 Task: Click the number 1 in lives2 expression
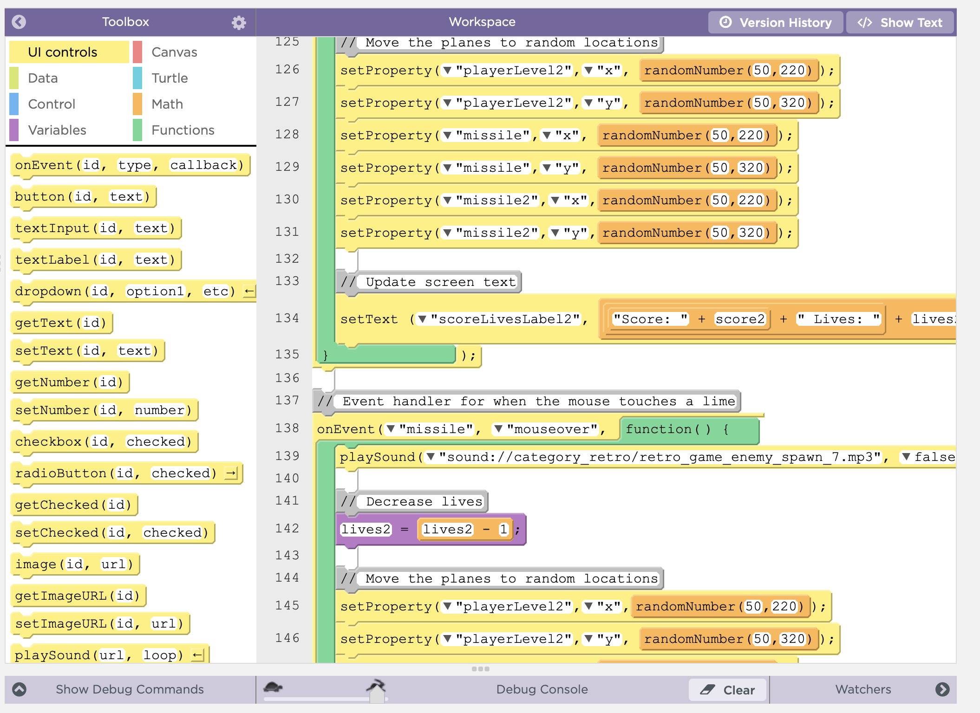pyautogui.click(x=503, y=529)
